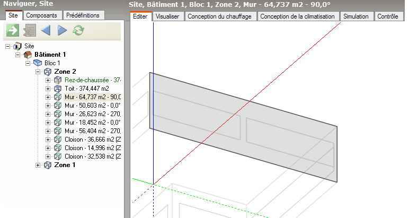Click the Bloc 1 cube icon
The image size is (408, 218).
[37, 63]
